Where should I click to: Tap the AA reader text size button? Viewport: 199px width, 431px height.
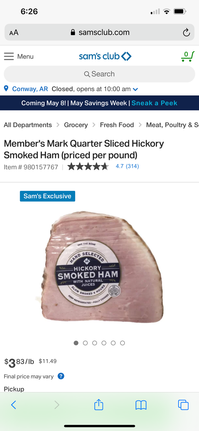click(14, 32)
